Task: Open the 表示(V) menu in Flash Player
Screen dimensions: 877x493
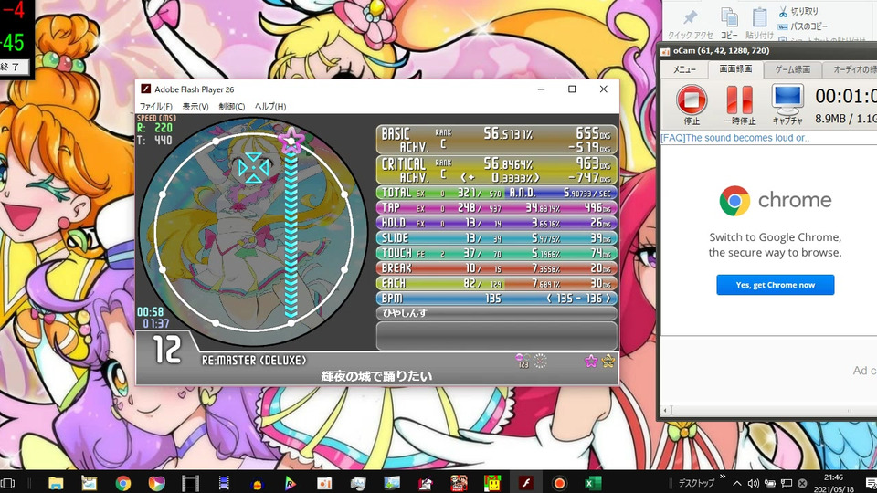Action: coord(195,106)
